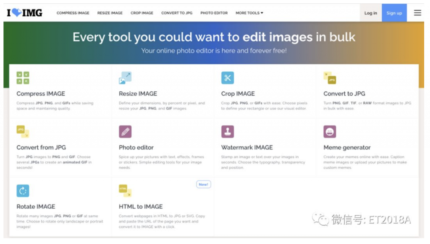
Task: Select the Crop IMAGE scissors icon
Action: click(x=228, y=78)
